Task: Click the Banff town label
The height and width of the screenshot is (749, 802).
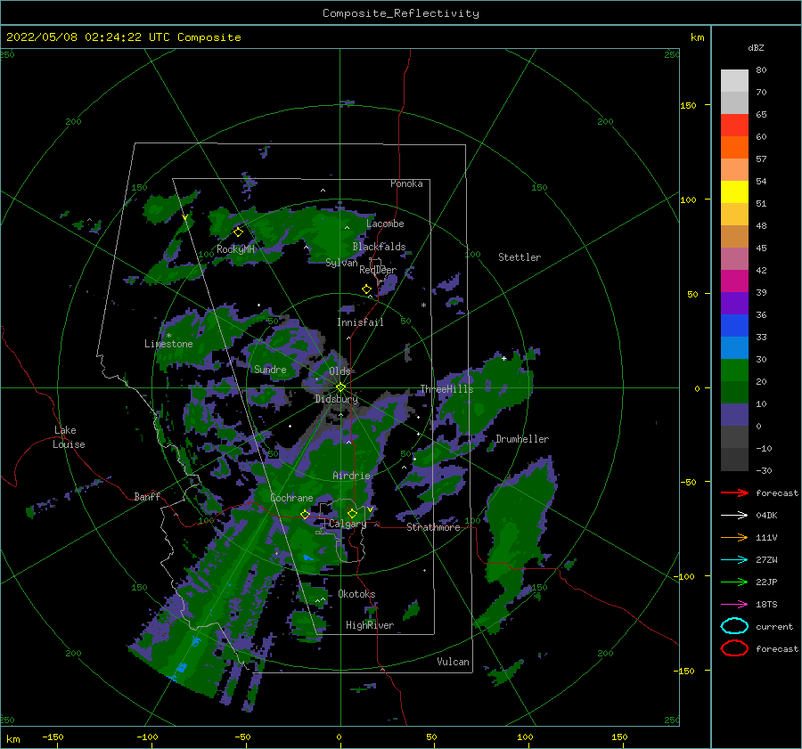Action: [147, 496]
